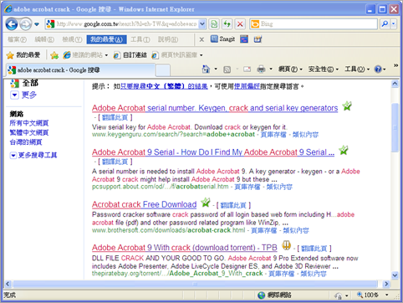Click the Help question mark icon

[x=378, y=69]
